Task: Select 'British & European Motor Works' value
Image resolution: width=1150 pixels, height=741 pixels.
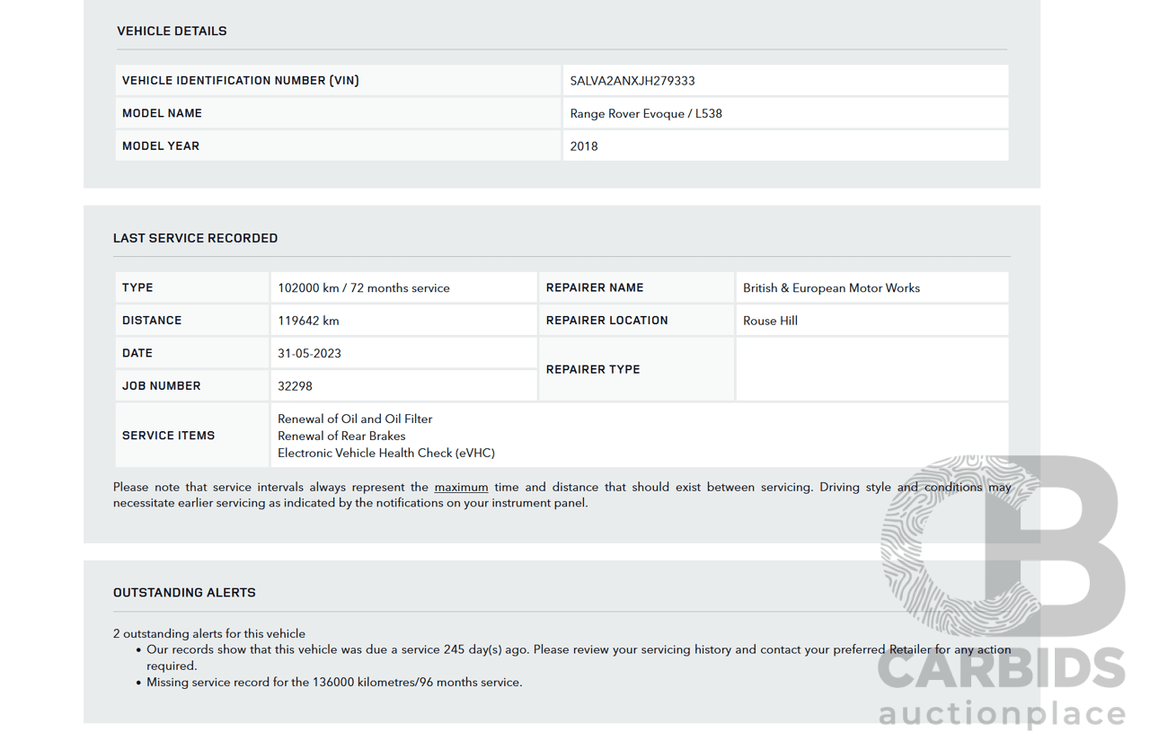Action: [831, 288]
